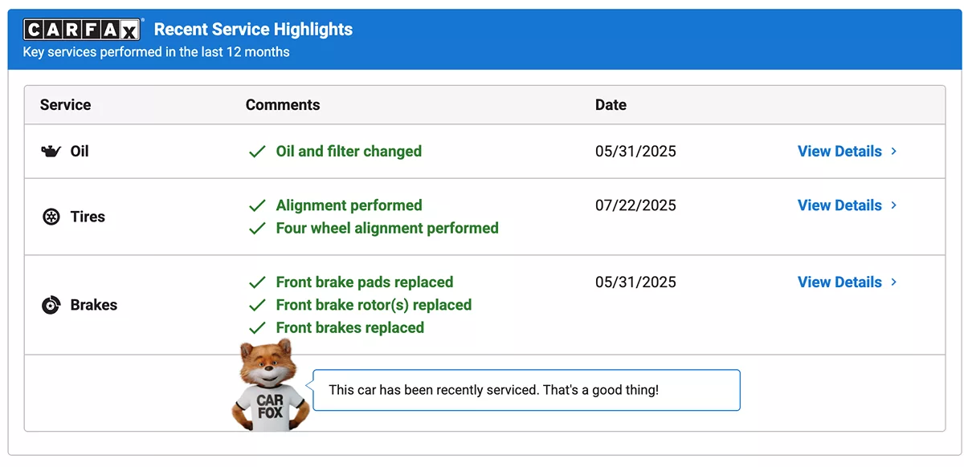Click checkmark beside Alignment performed
The width and height of the screenshot is (964, 467).
pyautogui.click(x=257, y=205)
